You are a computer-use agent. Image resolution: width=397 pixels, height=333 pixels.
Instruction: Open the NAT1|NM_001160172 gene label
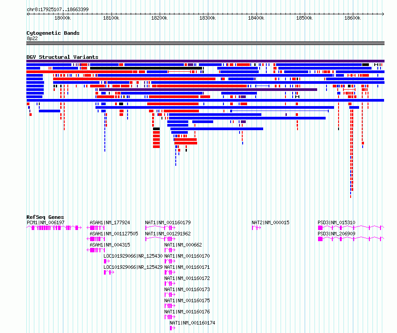click(x=187, y=278)
